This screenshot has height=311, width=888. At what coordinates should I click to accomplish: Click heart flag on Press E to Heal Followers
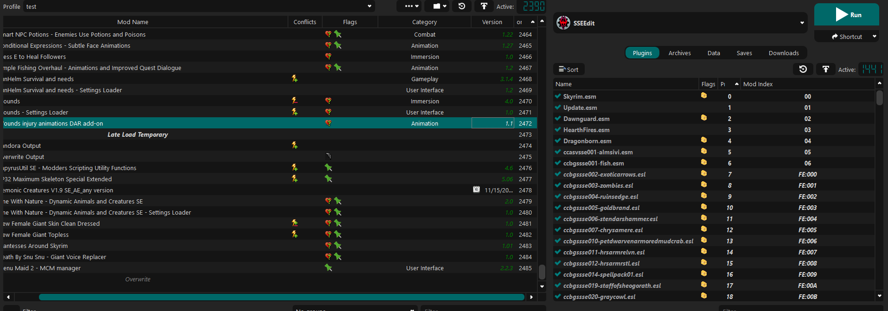(x=328, y=56)
